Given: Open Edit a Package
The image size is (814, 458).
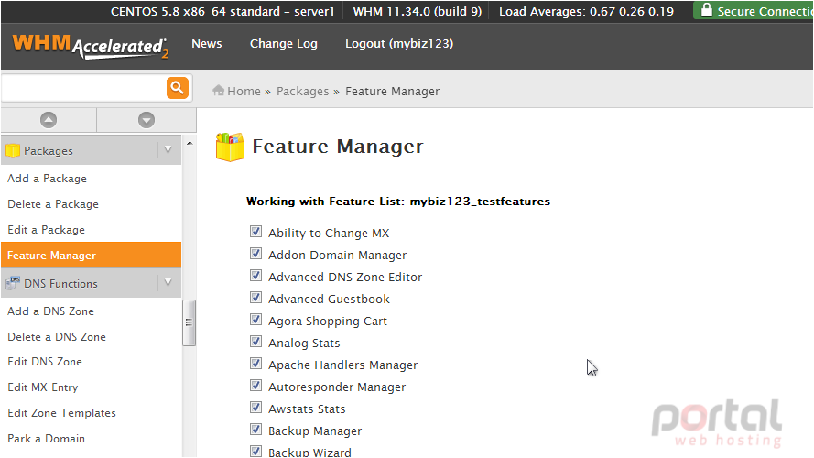Looking at the screenshot, I should (x=46, y=230).
